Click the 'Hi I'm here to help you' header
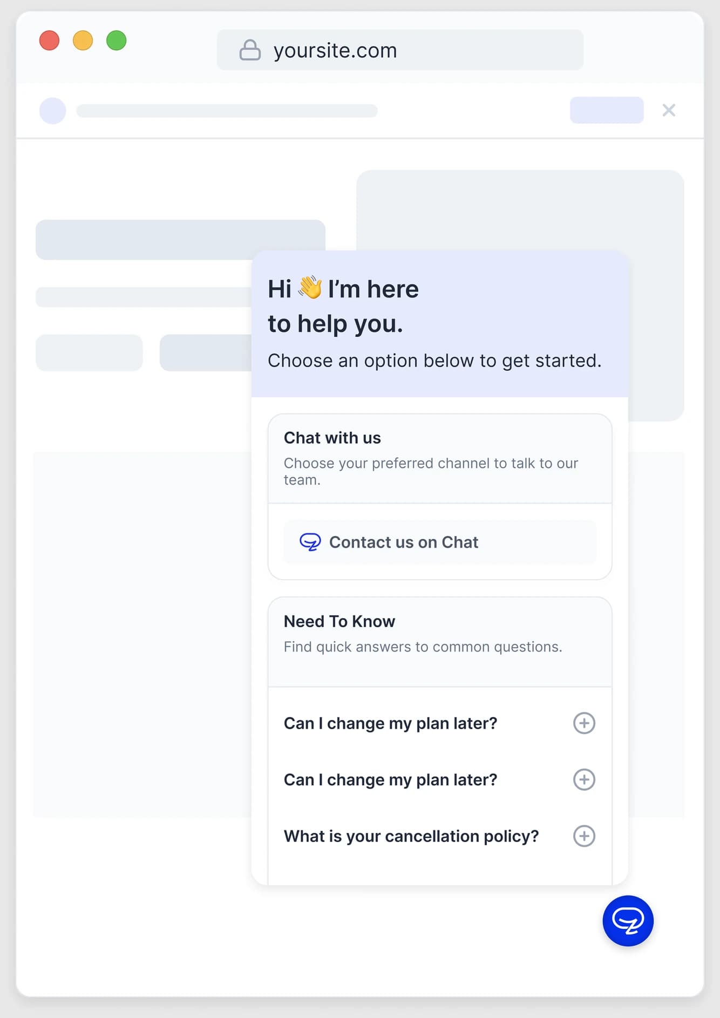This screenshot has height=1018, width=720. [440, 324]
